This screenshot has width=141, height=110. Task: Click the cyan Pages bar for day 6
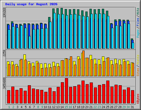[x=30, y=42]
